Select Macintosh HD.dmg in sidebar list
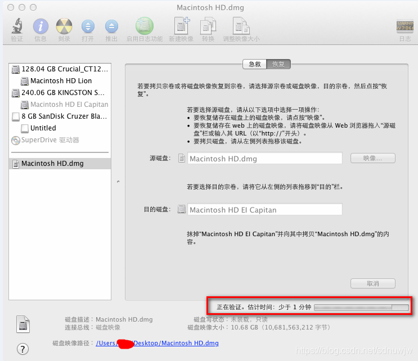 [x=60, y=163]
